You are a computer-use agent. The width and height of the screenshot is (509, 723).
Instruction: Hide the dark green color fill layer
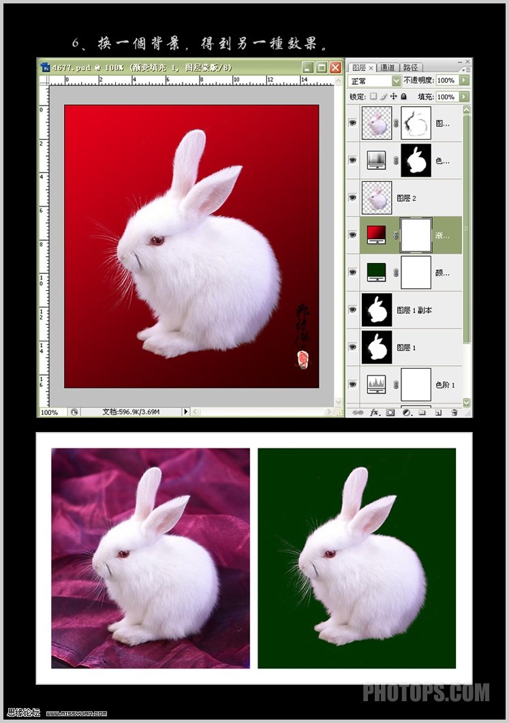click(353, 272)
